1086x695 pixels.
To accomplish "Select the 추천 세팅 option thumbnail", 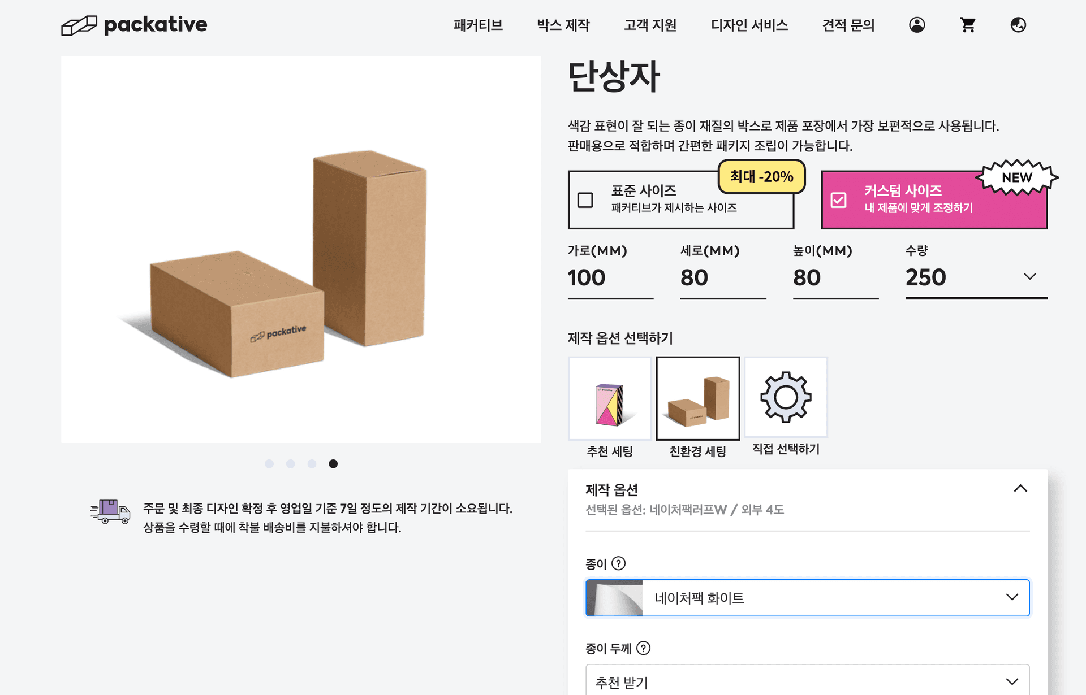I will (x=610, y=398).
